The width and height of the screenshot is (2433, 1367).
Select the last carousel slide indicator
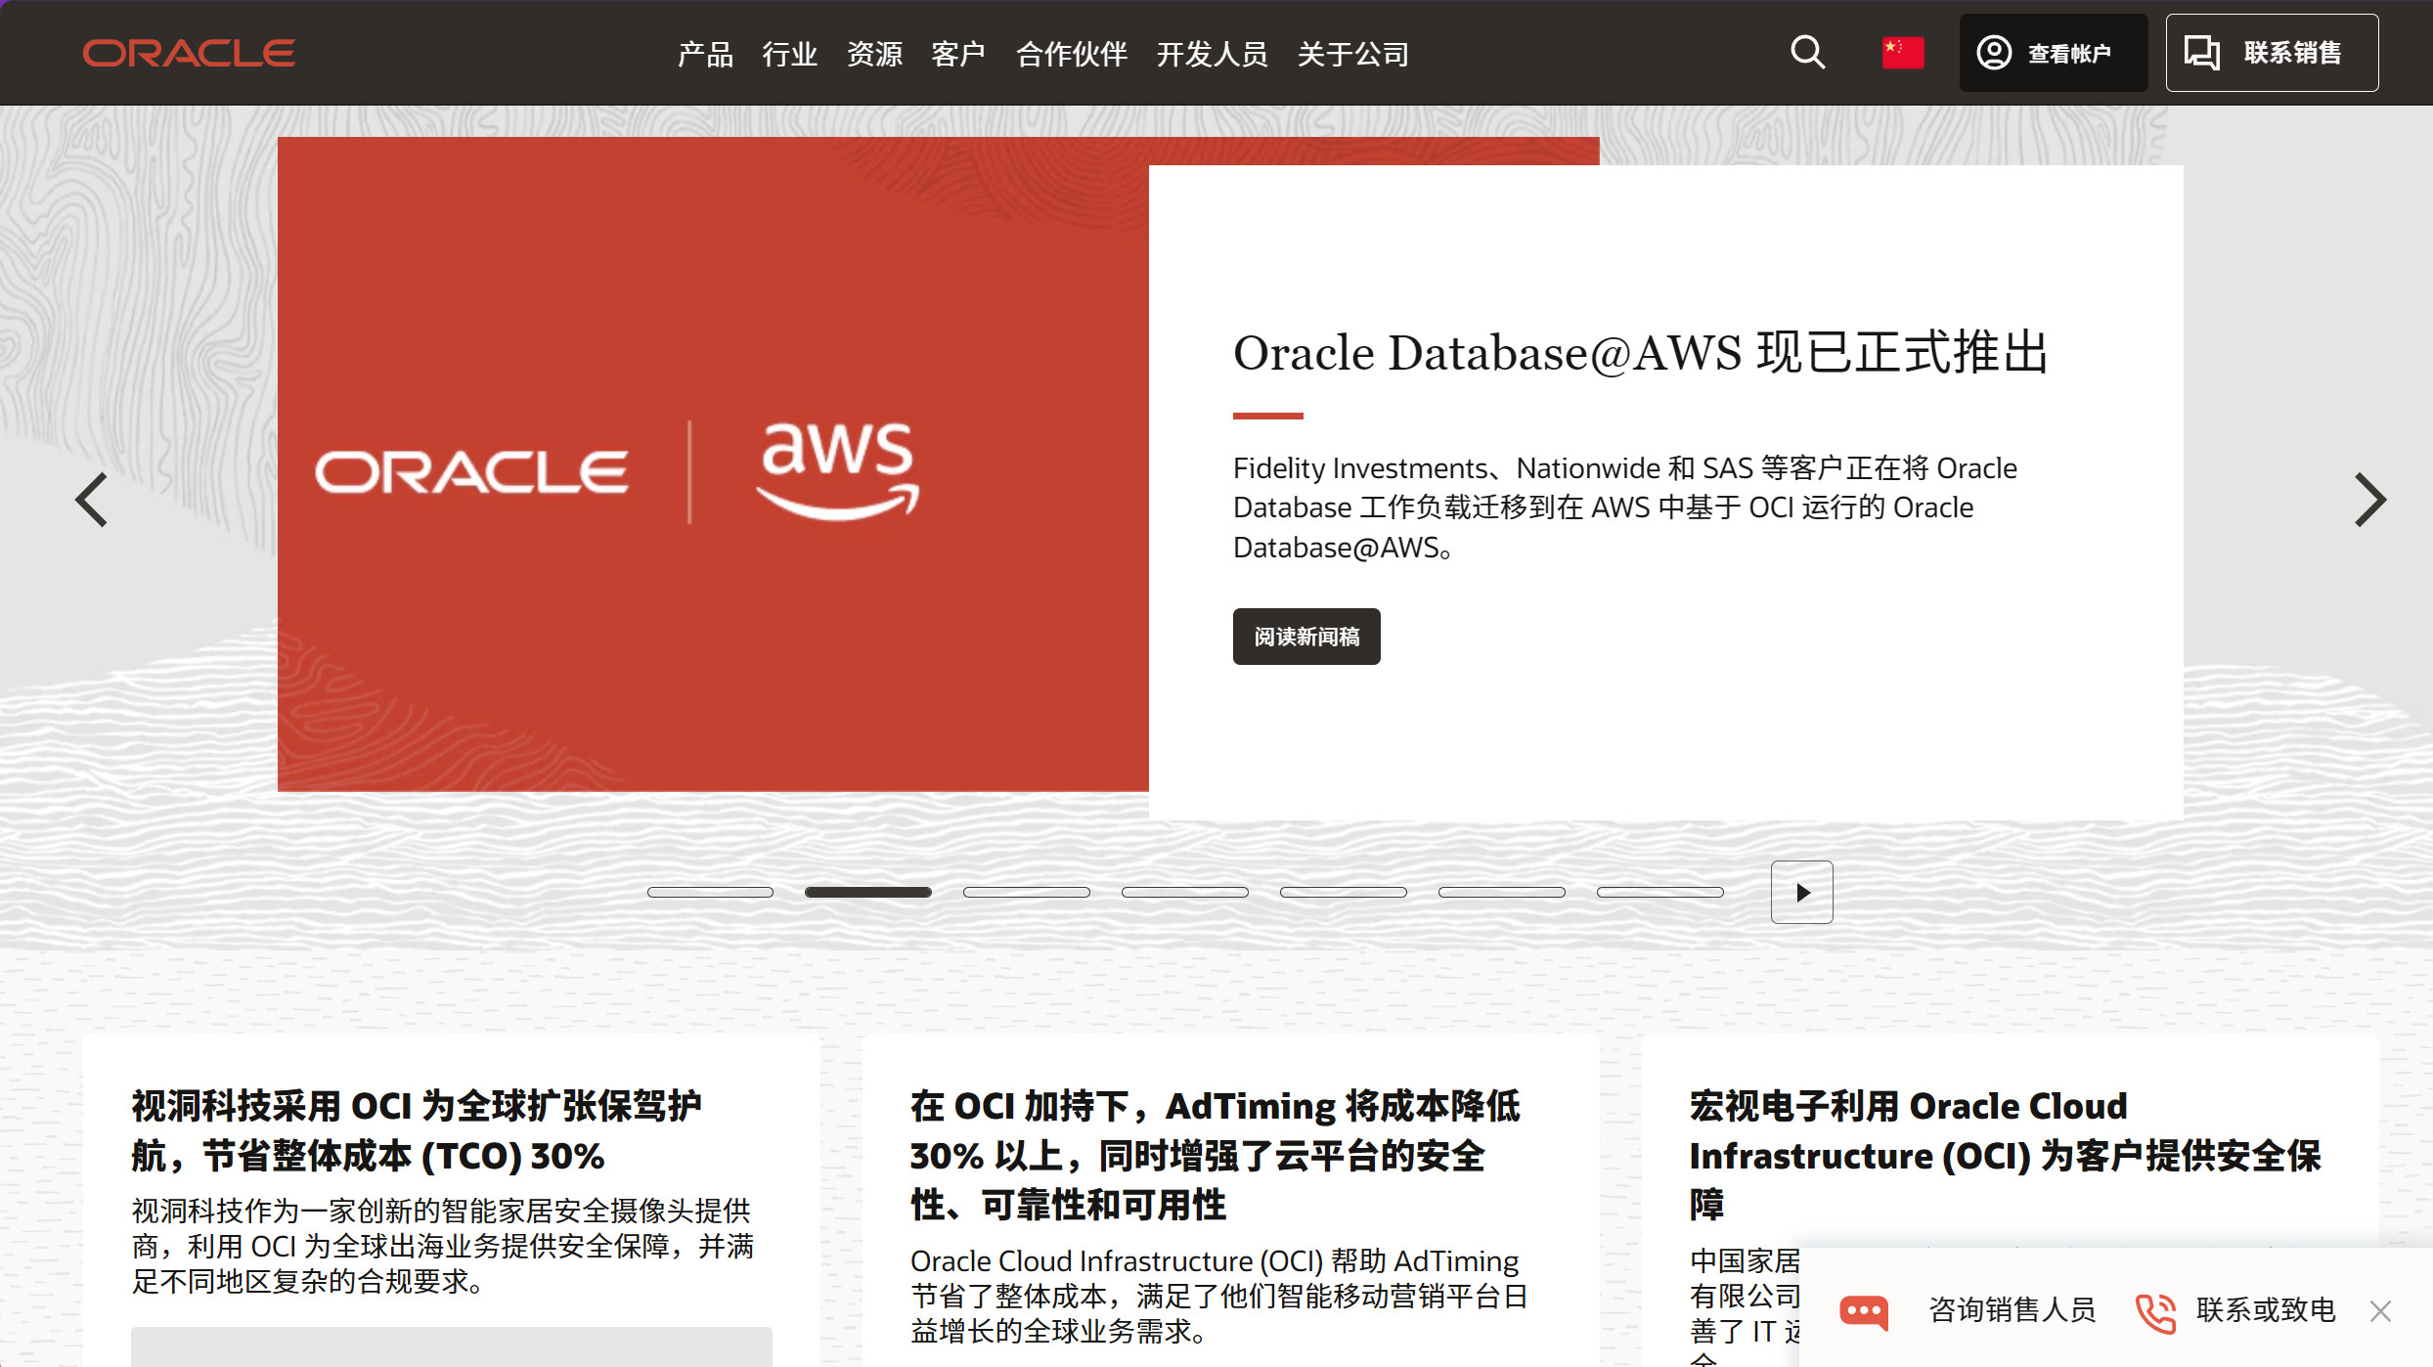(1659, 892)
